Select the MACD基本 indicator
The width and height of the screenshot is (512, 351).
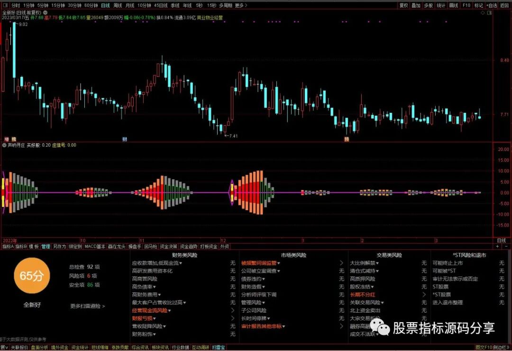coord(95,247)
